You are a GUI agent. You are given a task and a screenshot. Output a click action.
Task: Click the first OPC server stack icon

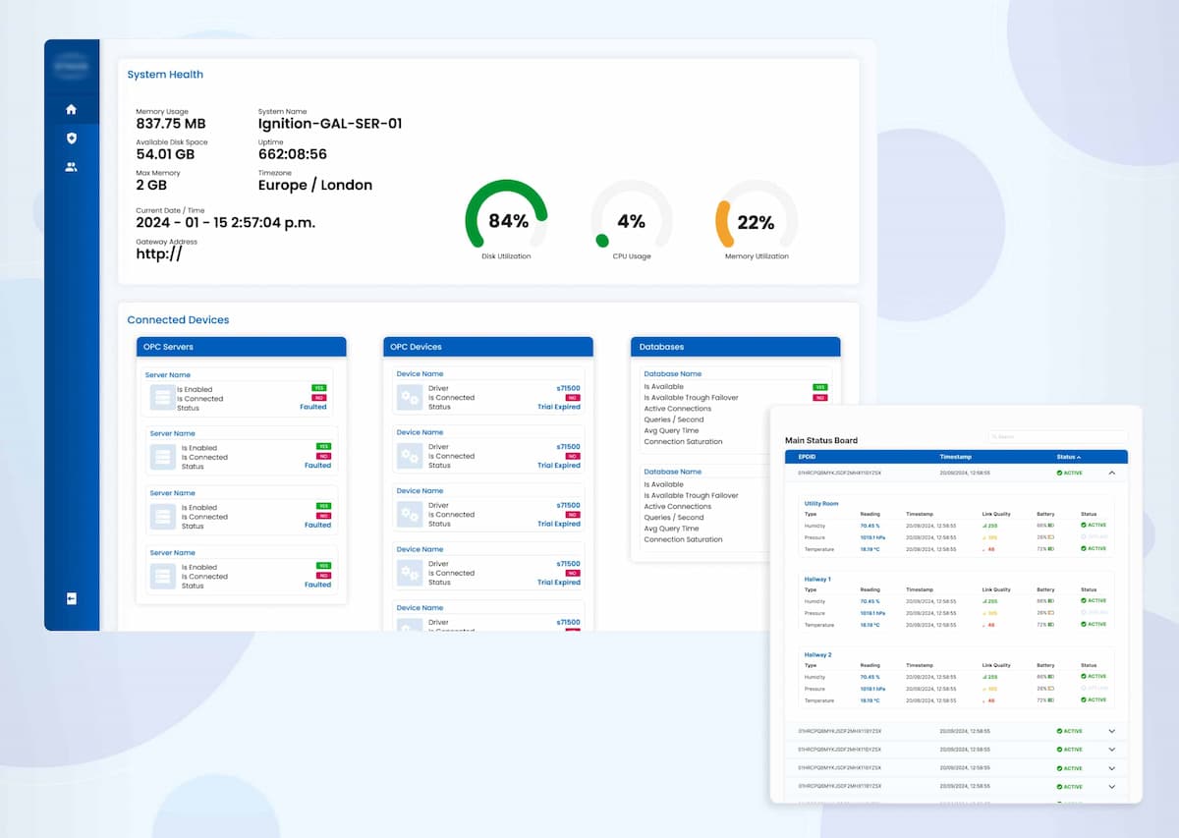click(162, 398)
